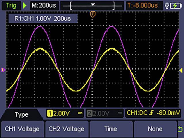Click the yellow trigger level arrow on right edge
This screenshot has height=138, width=184.
point(181,70)
